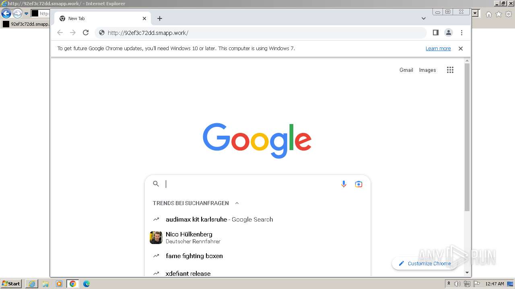Click Nico Hülkenberg thumbnail photo
Image resolution: width=515 pixels, height=289 pixels.
pyautogui.click(x=156, y=238)
